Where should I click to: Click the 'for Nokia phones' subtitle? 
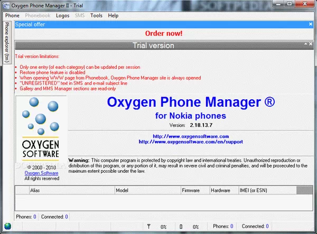190,116
